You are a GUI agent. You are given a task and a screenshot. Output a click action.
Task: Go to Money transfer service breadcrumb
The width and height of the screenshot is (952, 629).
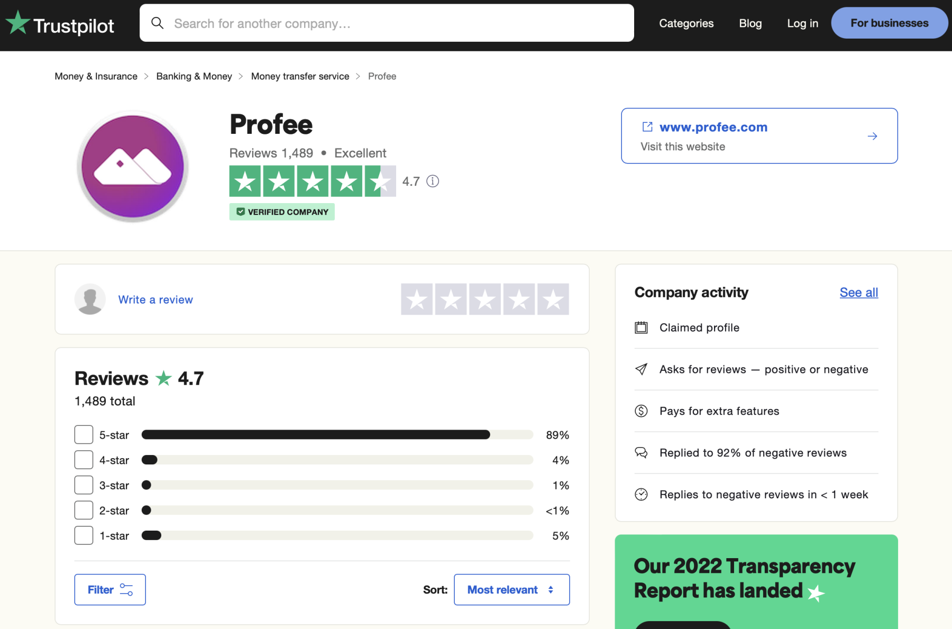coord(300,76)
